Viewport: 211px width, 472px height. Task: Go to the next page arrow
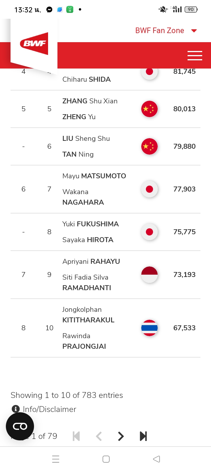tap(121, 436)
